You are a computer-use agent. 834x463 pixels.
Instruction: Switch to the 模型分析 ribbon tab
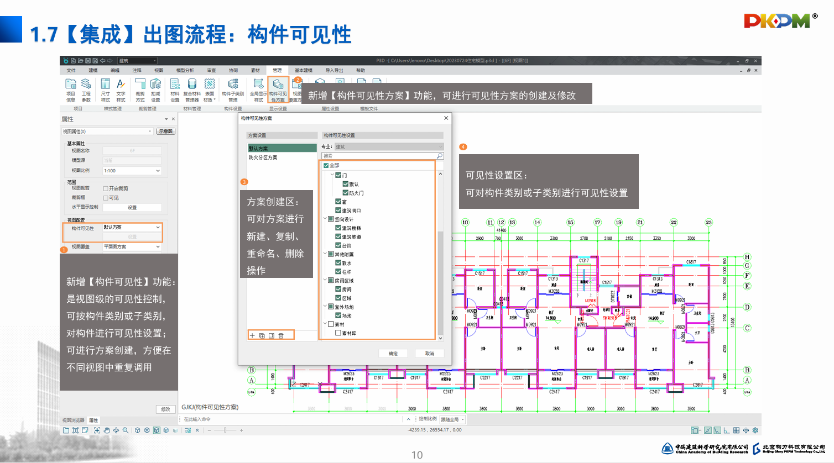pyautogui.click(x=185, y=70)
